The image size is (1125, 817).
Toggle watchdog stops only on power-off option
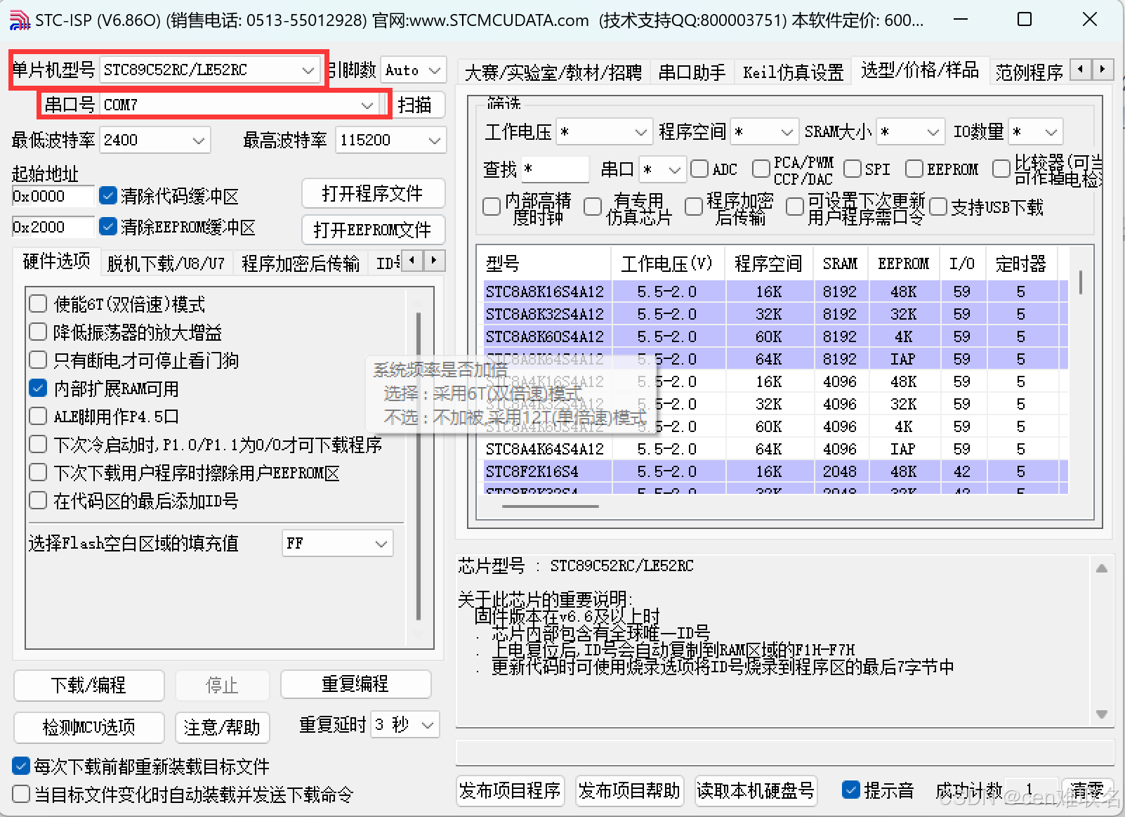point(38,360)
